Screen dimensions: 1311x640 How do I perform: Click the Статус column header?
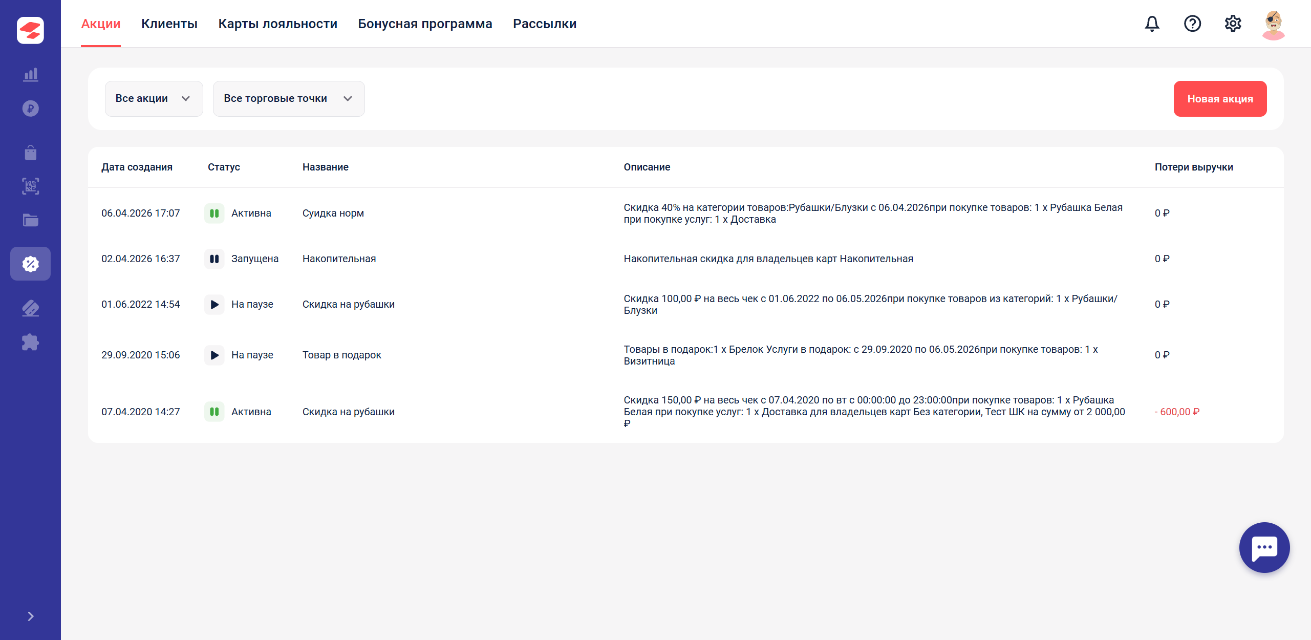[224, 167]
